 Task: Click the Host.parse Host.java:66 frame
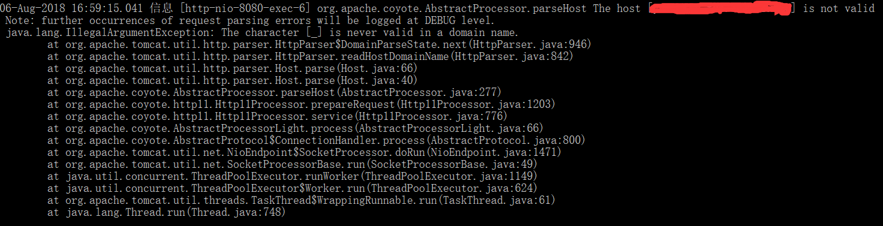pyautogui.click(x=233, y=68)
